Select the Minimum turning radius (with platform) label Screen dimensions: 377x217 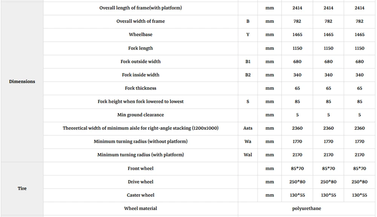pyautogui.click(x=141, y=155)
